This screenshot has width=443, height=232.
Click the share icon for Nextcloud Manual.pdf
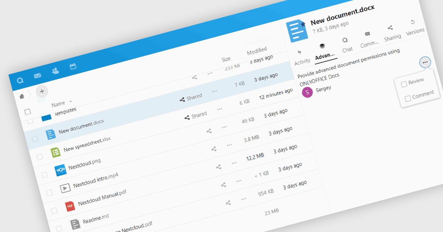[x=219, y=167]
